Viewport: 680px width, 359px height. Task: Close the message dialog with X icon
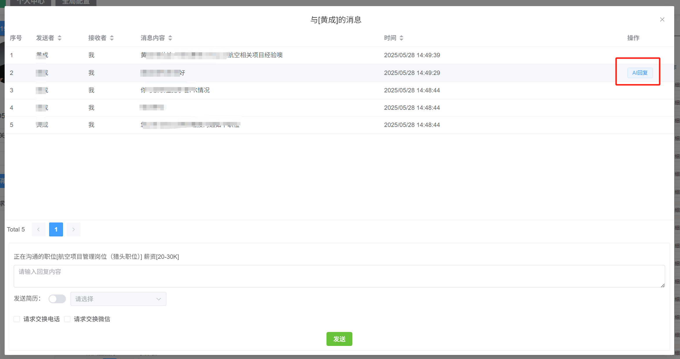click(x=662, y=20)
